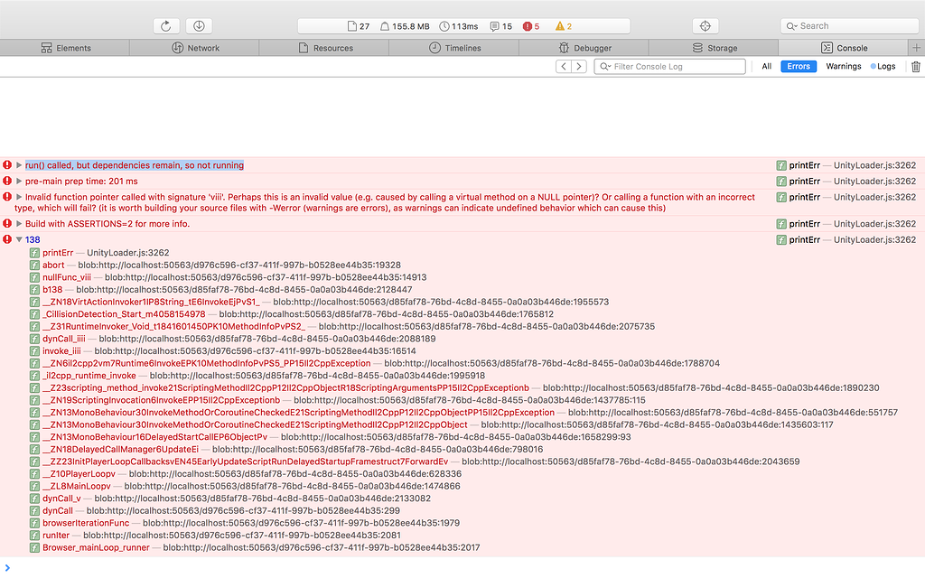Open the filter field search options dropdown
The height and width of the screenshot is (578, 925).
pyautogui.click(x=603, y=66)
